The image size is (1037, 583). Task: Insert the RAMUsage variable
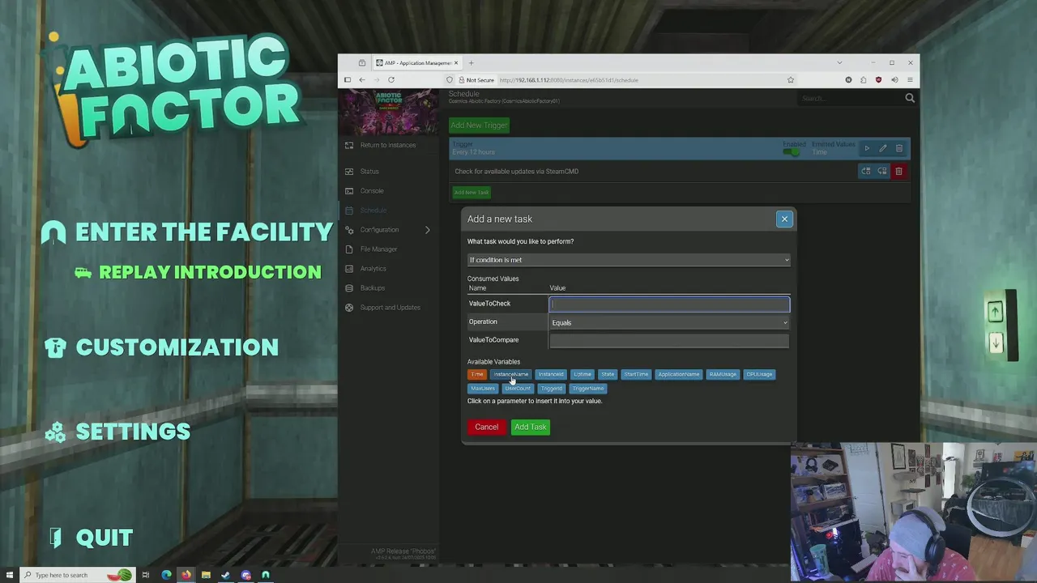(x=723, y=374)
